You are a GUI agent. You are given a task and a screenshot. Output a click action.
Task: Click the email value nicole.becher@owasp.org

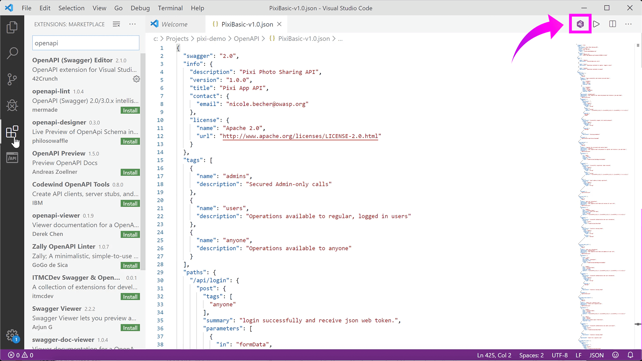click(x=267, y=104)
